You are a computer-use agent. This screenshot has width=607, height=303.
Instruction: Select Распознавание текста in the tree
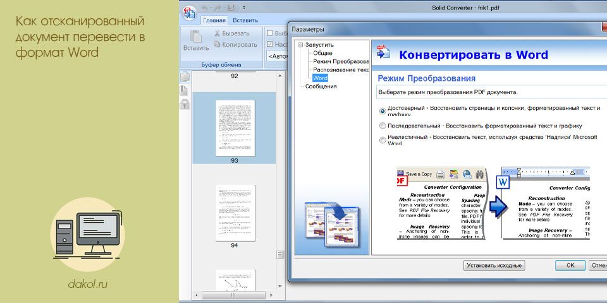point(341,70)
